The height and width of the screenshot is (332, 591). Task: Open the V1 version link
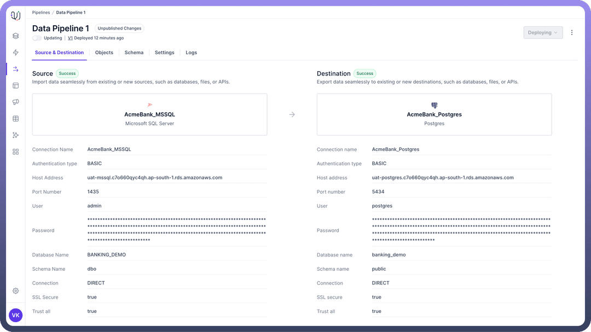click(70, 38)
